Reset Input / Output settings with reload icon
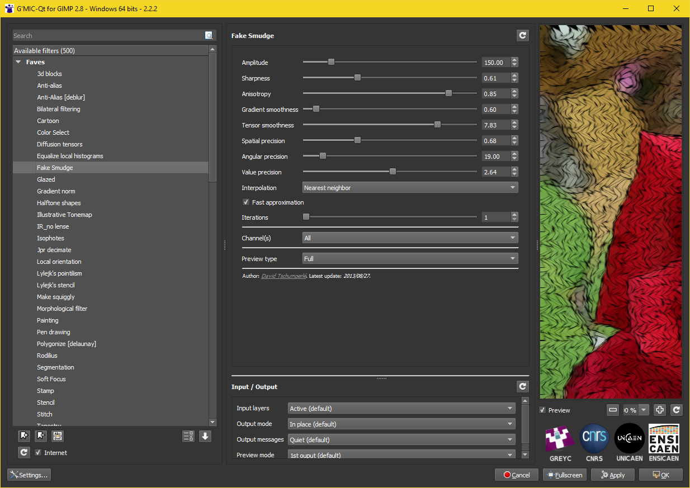 (x=522, y=386)
